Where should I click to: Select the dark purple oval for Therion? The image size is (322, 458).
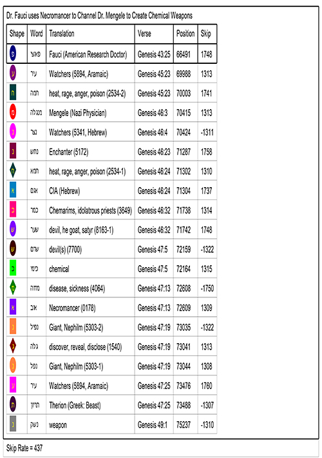point(13,404)
